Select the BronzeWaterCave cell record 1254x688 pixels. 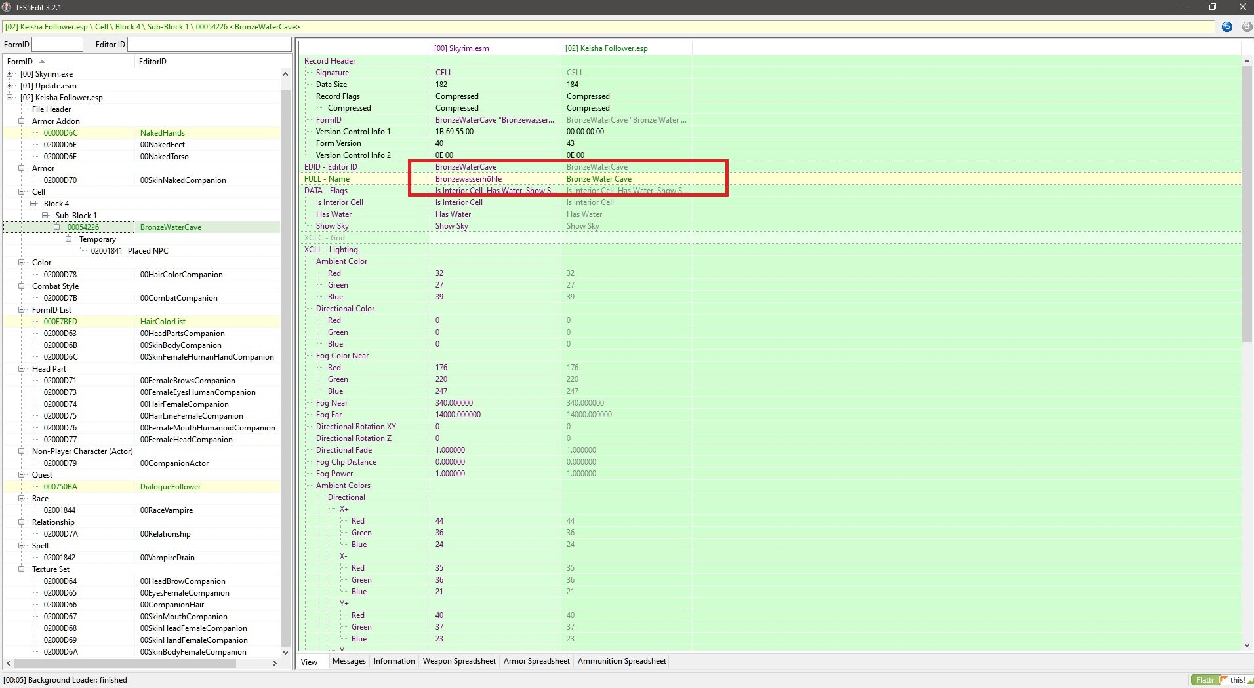tap(142, 227)
